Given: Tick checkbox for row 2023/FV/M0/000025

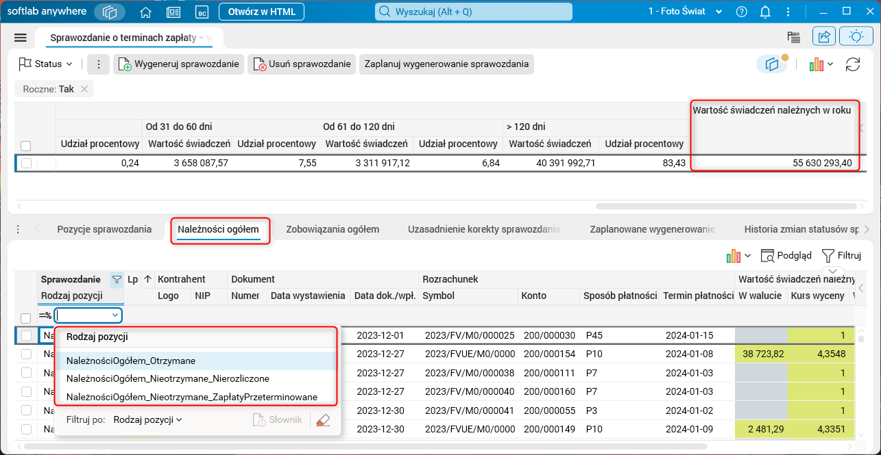Looking at the screenshot, I should click(26, 335).
